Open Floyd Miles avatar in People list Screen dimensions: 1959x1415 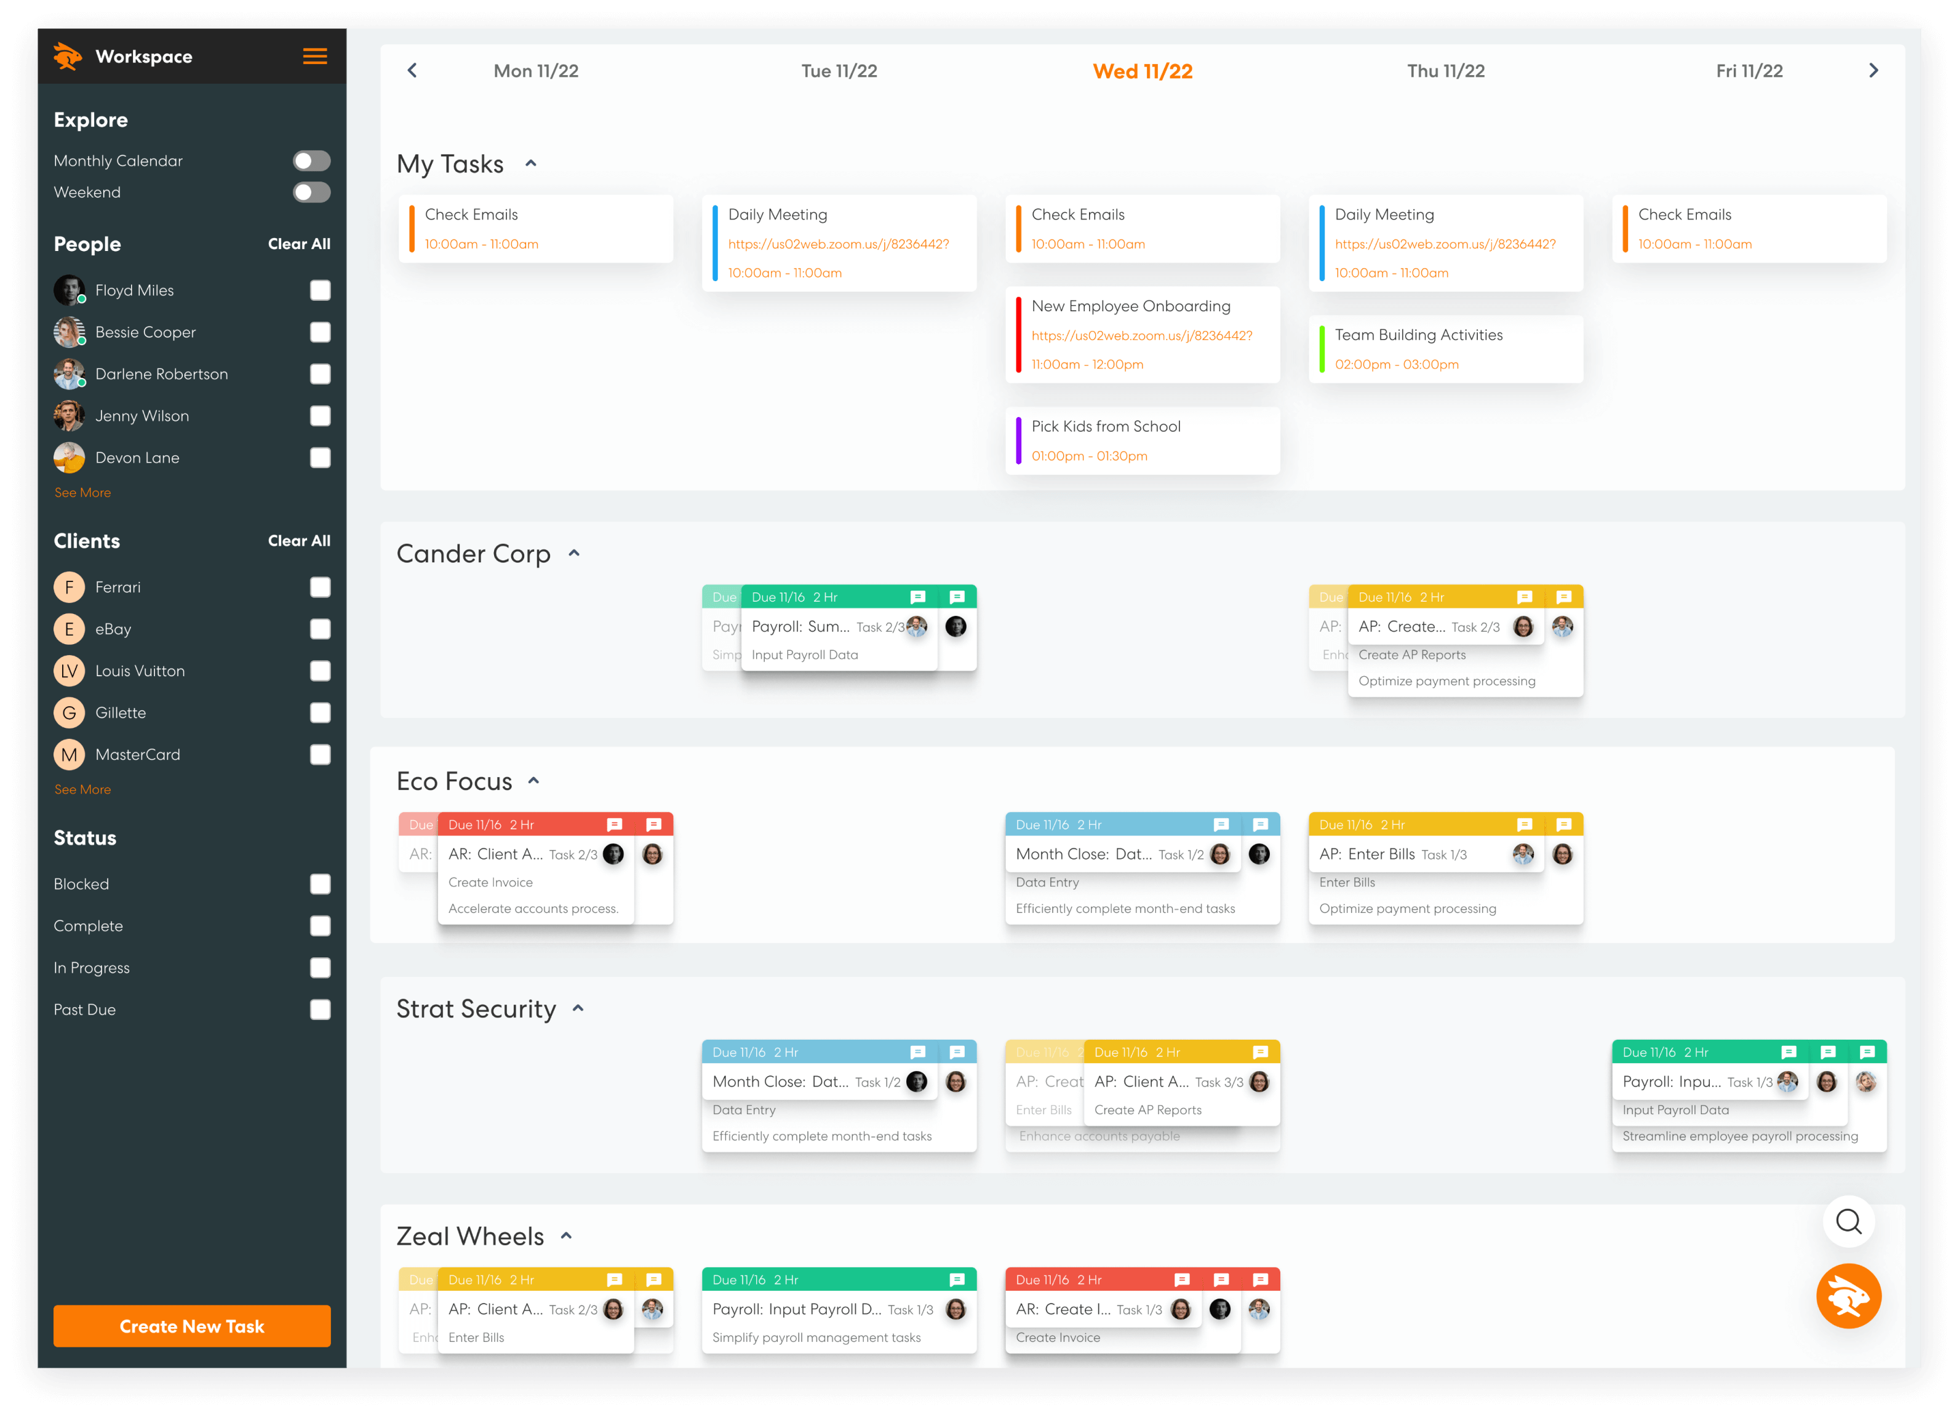pyautogui.click(x=69, y=290)
